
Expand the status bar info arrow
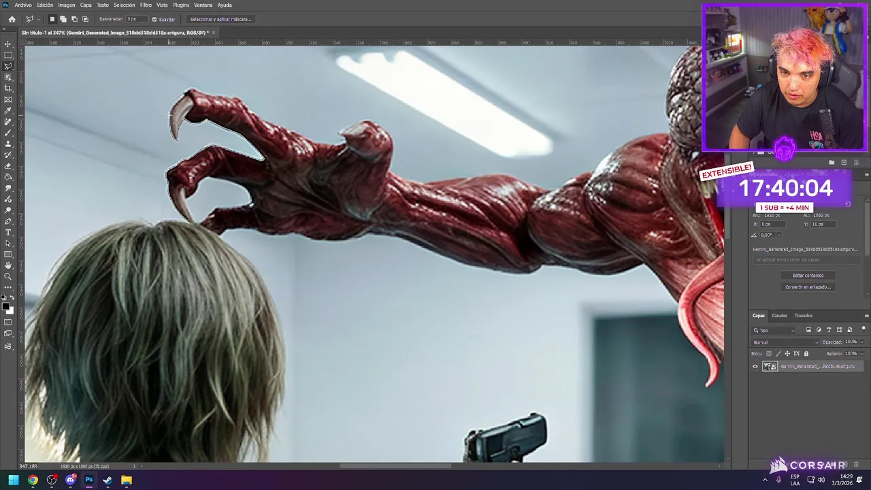click(x=134, y=466)
